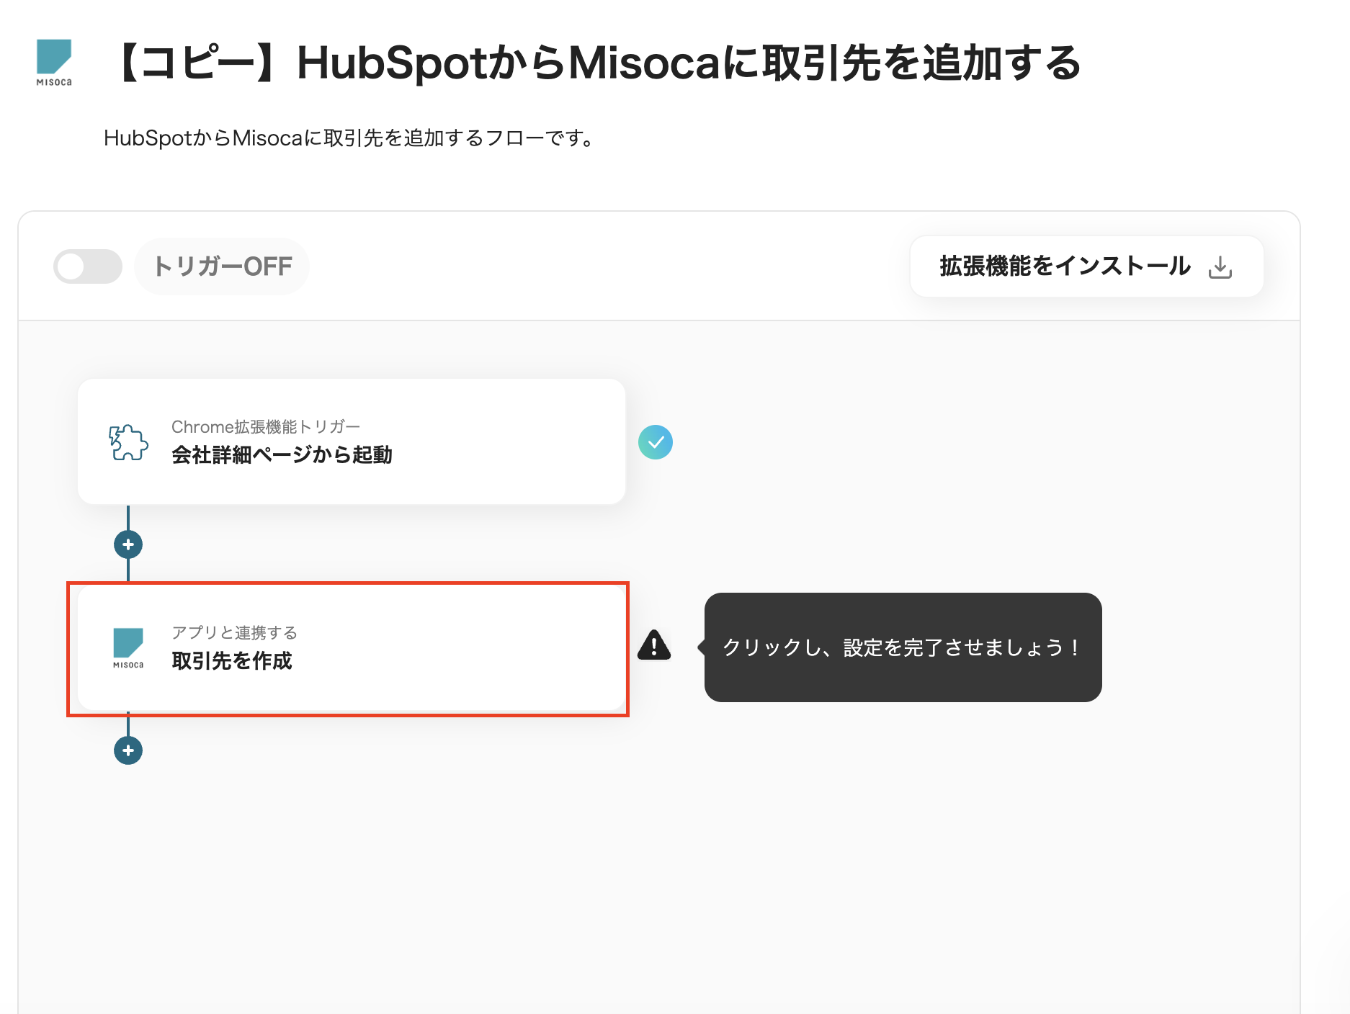Toggle the trigger ON/OFF switch
This screenshot has height=1014, width=1350.
pos(88,266)
